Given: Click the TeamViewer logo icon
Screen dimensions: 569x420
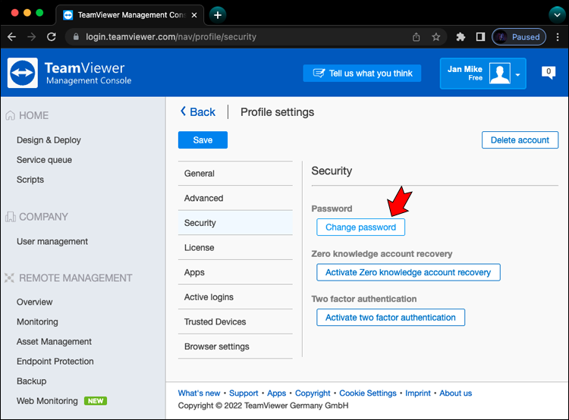Looking at the screenshot, I should pos(23,74).
